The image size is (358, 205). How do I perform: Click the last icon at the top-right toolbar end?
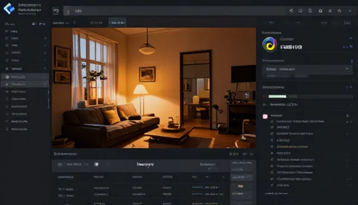[x=350, y=11]
